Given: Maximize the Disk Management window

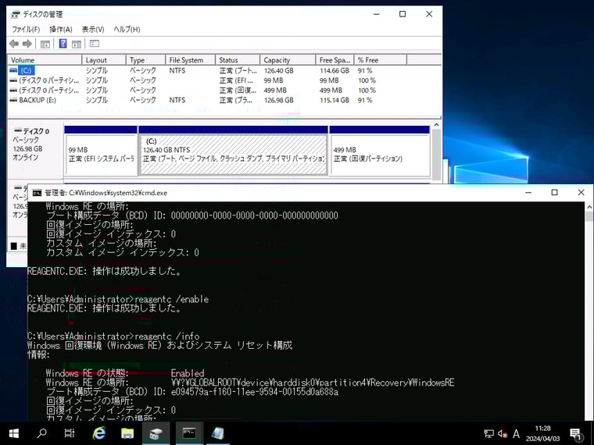Looking at the screenshot, I should pyautogui.click(x=403, y=14).
